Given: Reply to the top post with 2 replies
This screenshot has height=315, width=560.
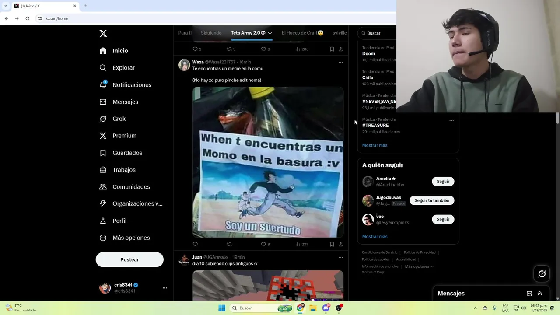Looking at the screenshot, I should tap(197, 49).
